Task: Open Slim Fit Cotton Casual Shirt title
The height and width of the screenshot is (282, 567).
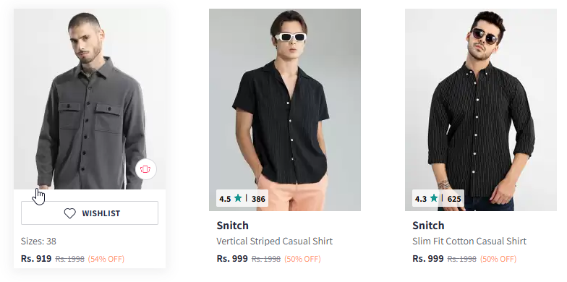Action: click(469, 242)
